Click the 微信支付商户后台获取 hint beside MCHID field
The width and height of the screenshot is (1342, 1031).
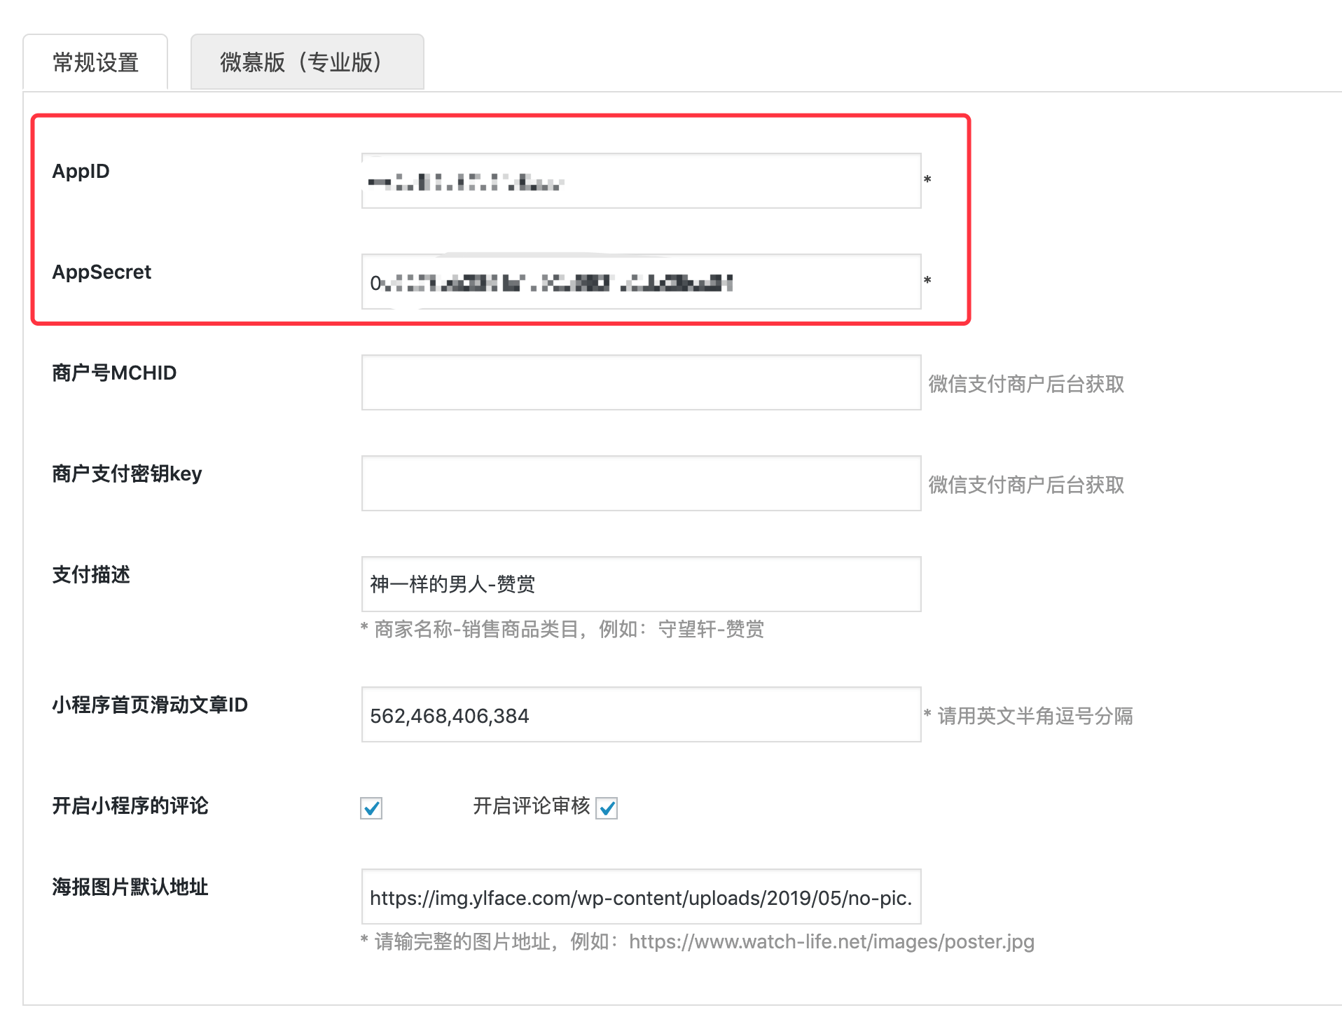coord(1026,384)
